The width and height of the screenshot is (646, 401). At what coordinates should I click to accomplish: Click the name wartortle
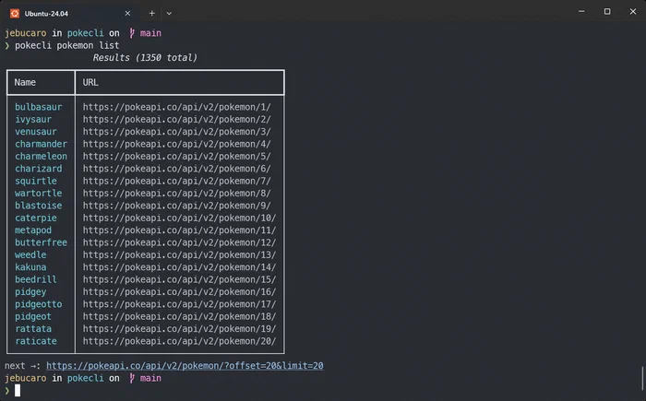click(x=39, y=193)
